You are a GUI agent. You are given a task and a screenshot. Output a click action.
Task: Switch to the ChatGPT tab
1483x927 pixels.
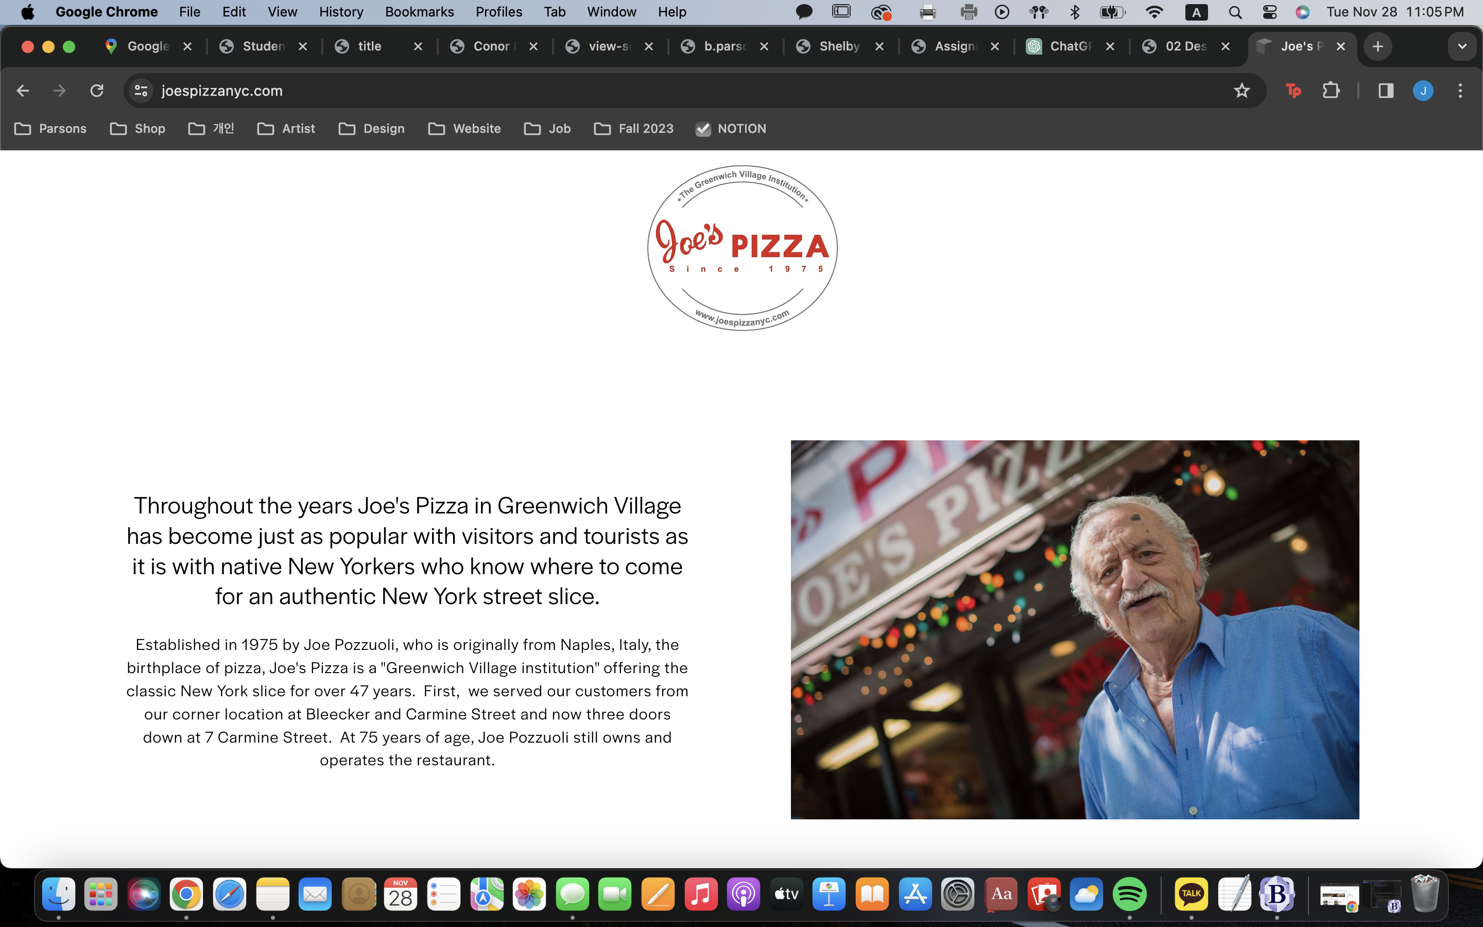pos(1071,46)
